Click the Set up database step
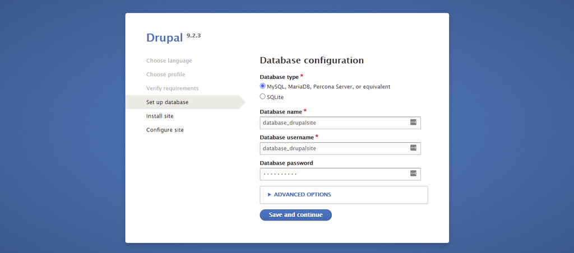The width and height of the screenshot is (574, 253). pyautogui.click(x=167, y=102)
